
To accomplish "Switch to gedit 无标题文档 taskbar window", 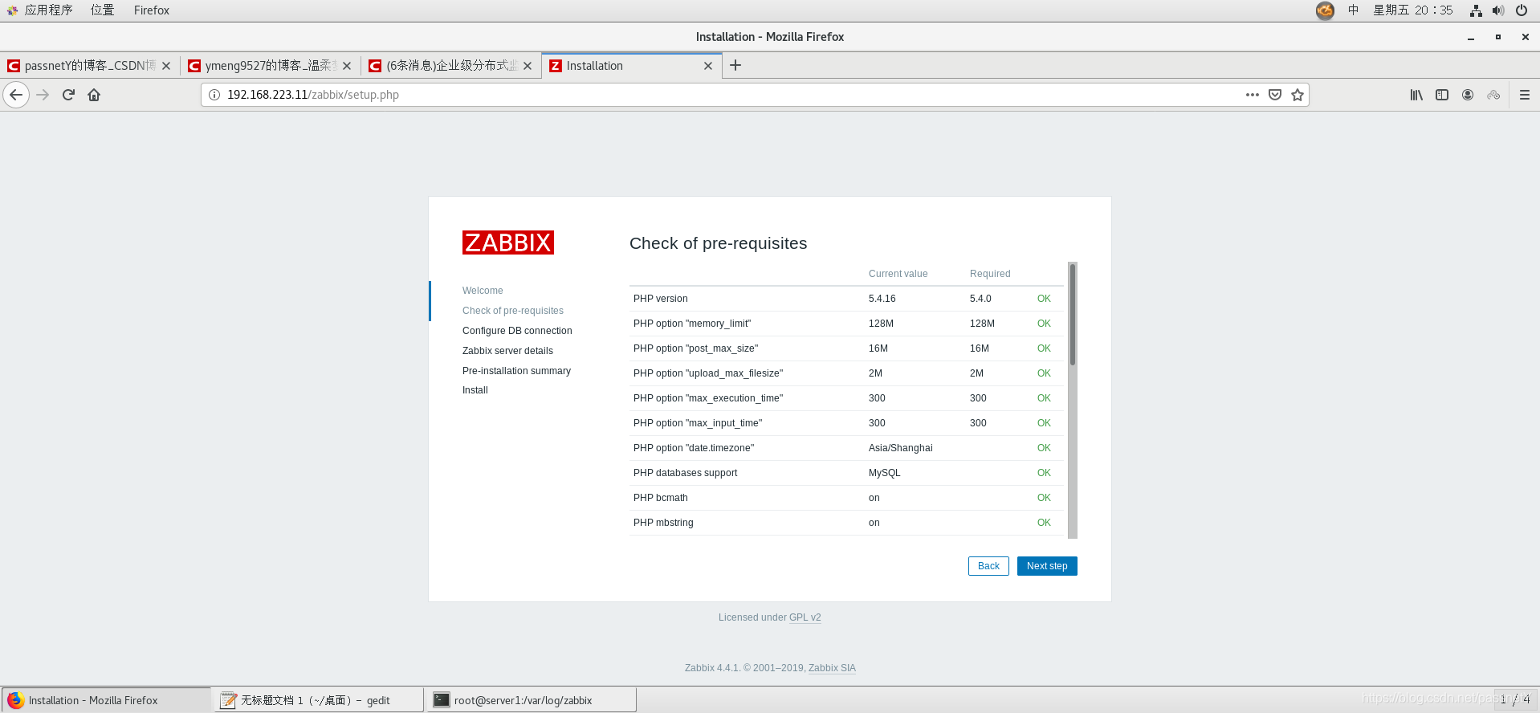I will click(319, 700).
